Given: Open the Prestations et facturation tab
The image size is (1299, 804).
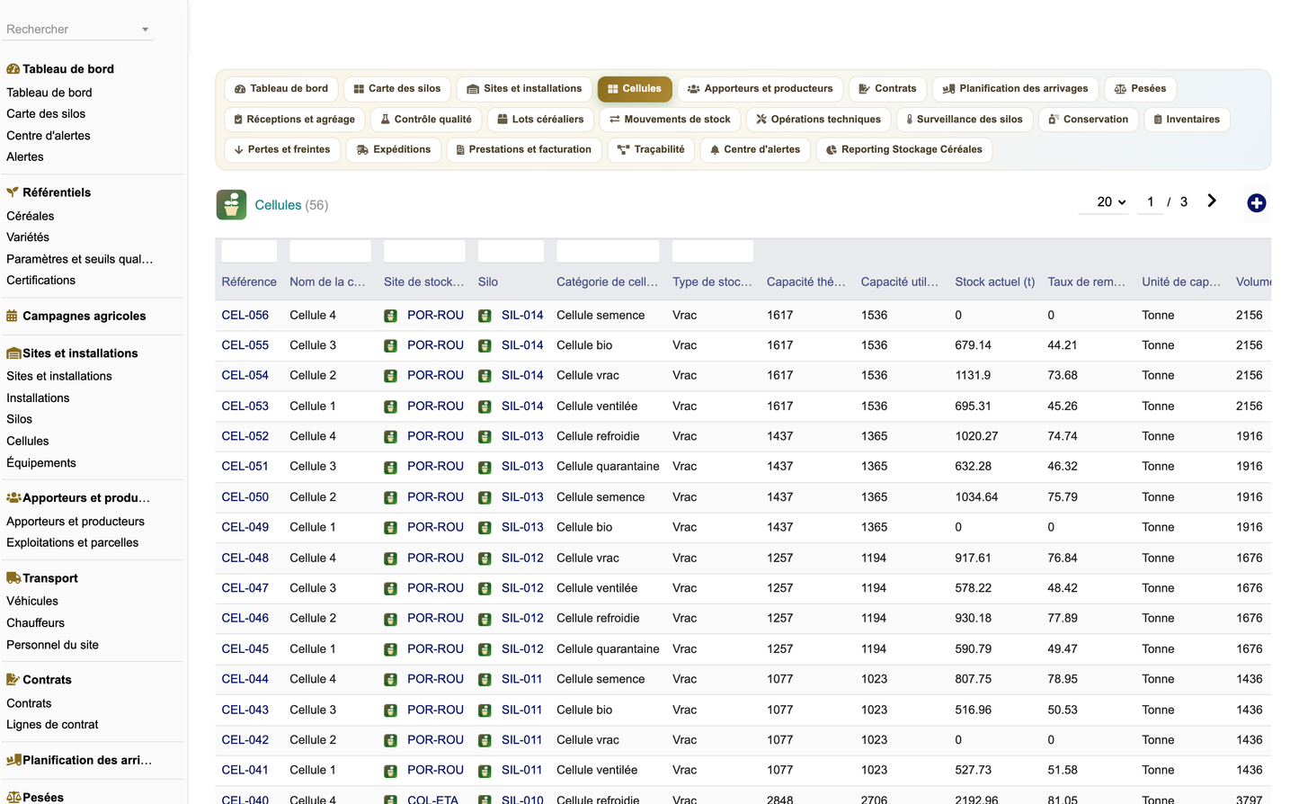Looking at the screenshot, I should [523, 150].
